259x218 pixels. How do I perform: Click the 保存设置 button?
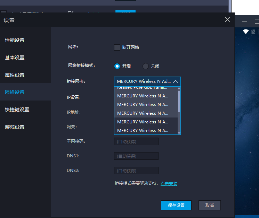(x=176, y=205)
